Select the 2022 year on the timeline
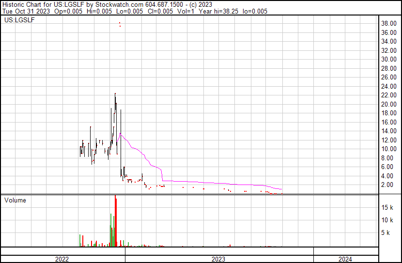This screenshot has width=402, height=263. click(62, 259)
